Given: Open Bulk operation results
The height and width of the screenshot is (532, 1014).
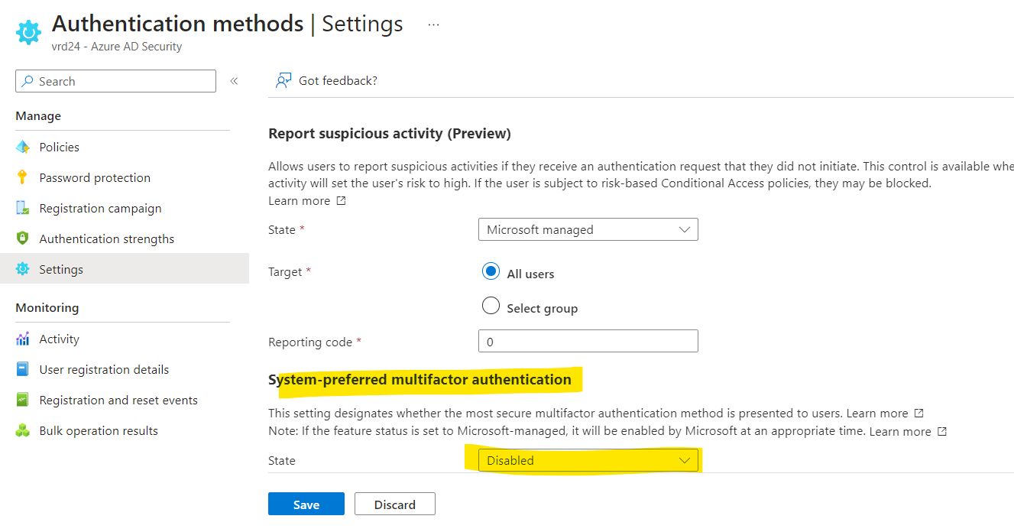Looking at the screenshot, I should click(98, 430).
